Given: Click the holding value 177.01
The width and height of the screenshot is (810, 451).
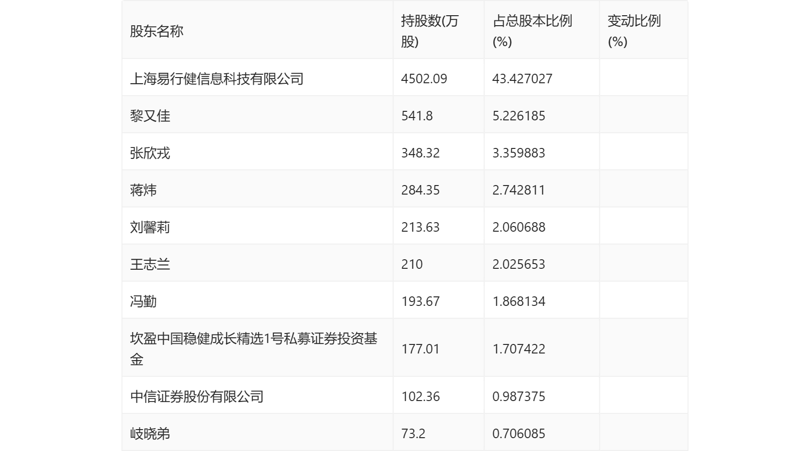Looking at the screenshot, I should [420, 349].
